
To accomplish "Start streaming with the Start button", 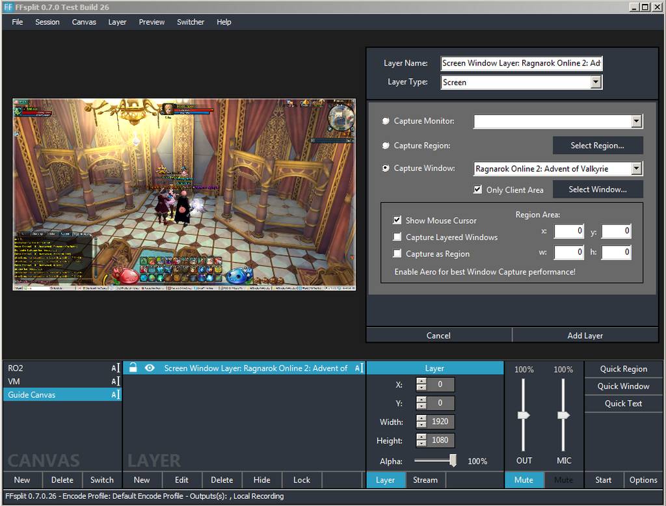I will coord(603,479).
